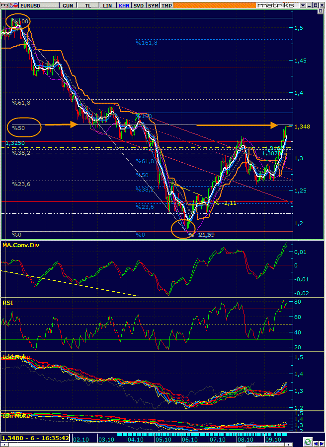Open the TMP template tab
The image size is (326, 447).
(167, 5)
